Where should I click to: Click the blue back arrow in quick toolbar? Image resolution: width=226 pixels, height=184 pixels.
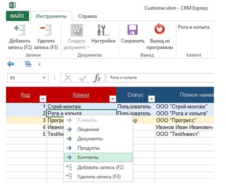coord(10,64)
